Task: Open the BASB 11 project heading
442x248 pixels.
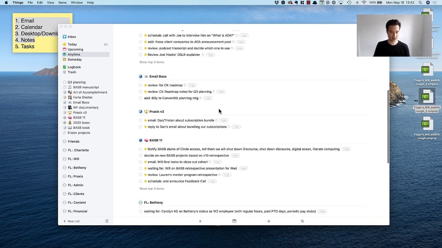Action: click(x=156, y=140)
